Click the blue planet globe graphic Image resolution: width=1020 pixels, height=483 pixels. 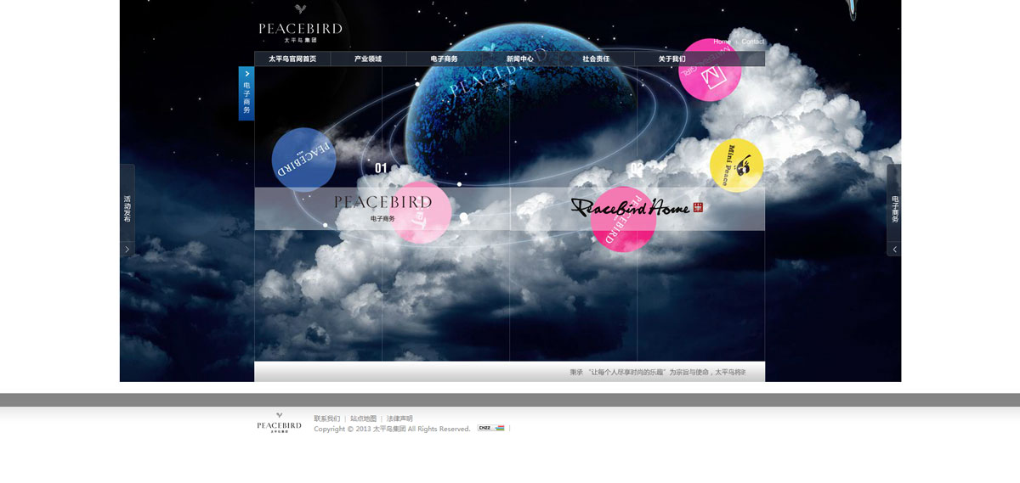(517, 110)
